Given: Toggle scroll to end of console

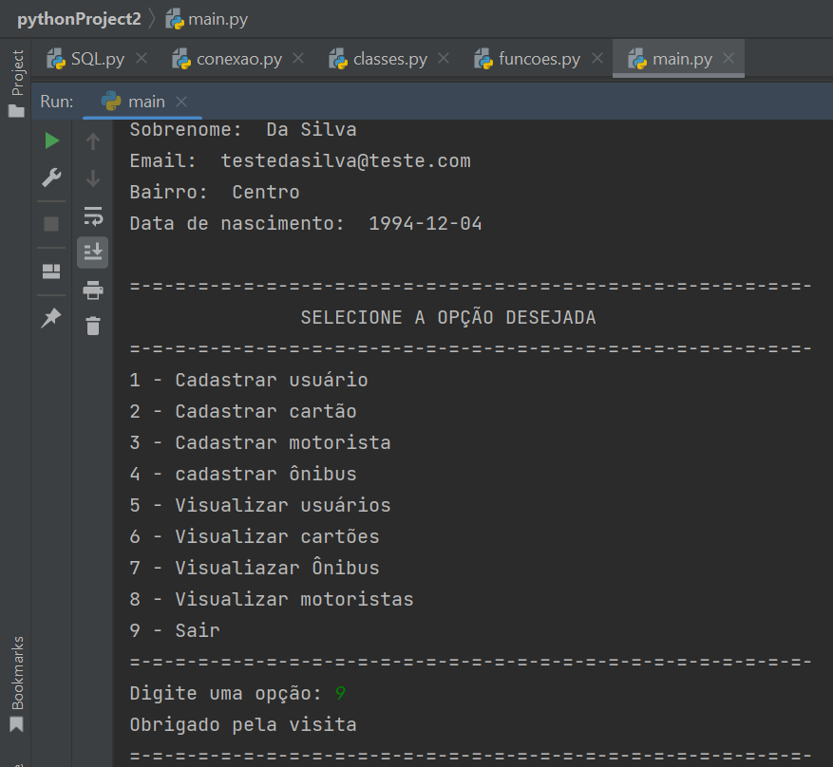Looking at the screenshot, I should coord(93,253).
